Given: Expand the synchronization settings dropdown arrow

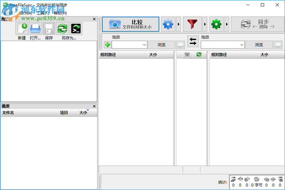Looking at the screenshot, I should 226,24.
